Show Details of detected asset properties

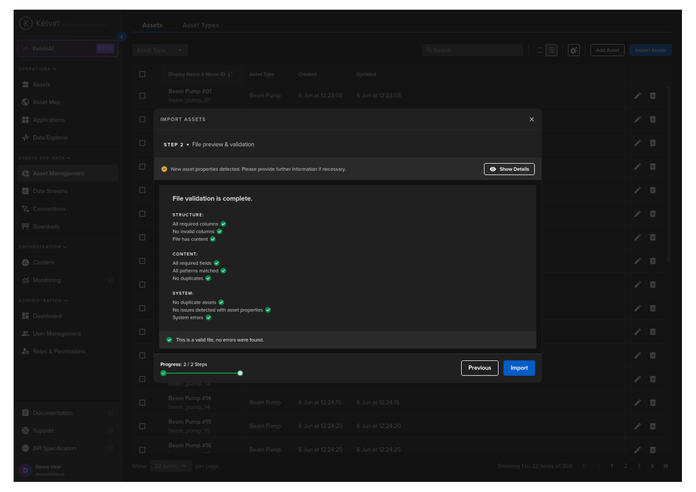(509, 169)
